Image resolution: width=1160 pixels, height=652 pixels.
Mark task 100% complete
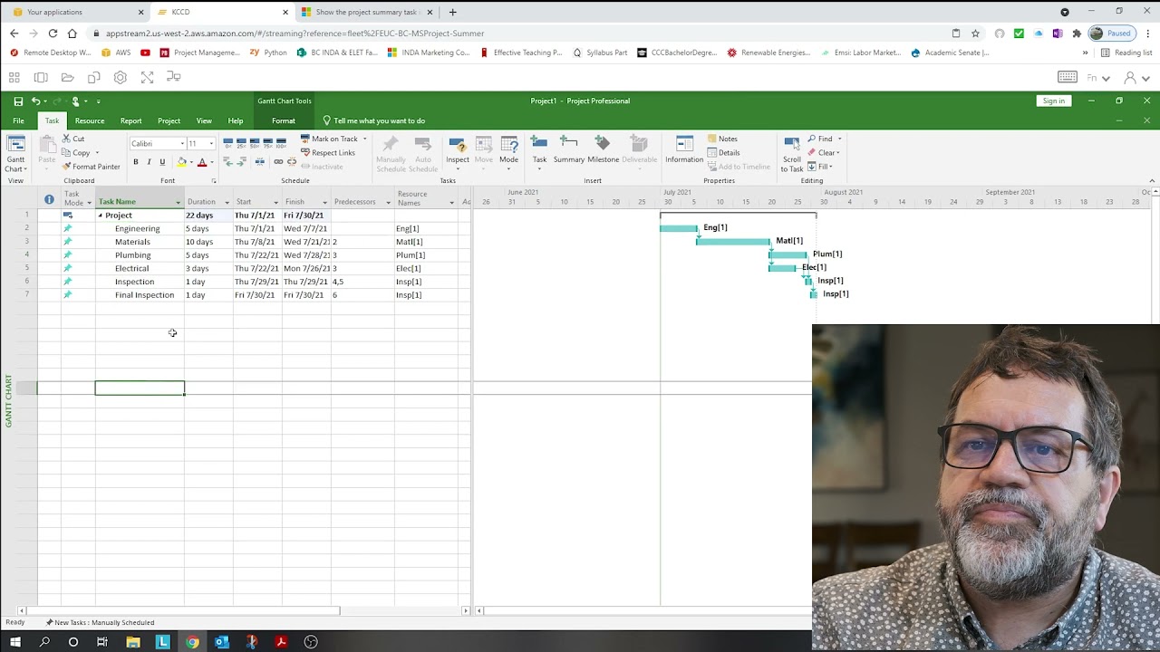(x=282, y=143)
